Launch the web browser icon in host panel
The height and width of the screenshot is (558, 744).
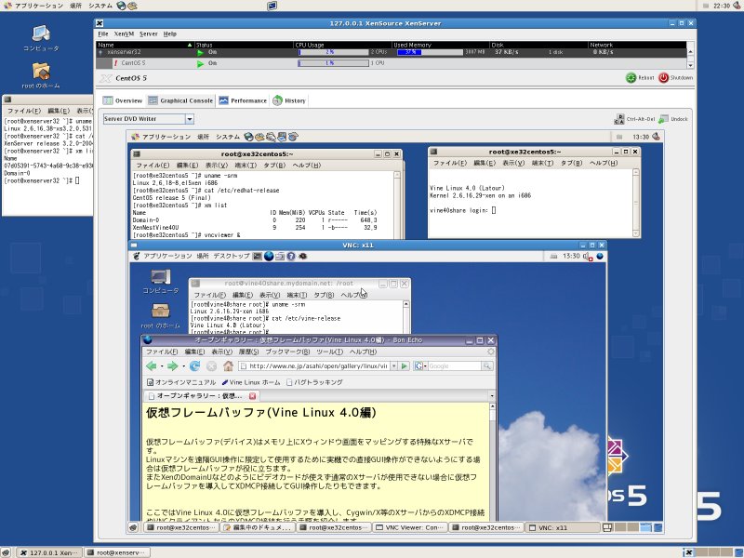coord(122,6)
